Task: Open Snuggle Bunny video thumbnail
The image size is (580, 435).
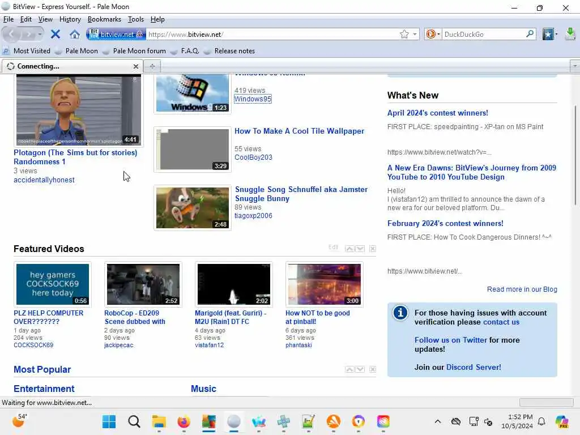Action: click(193, 207)
